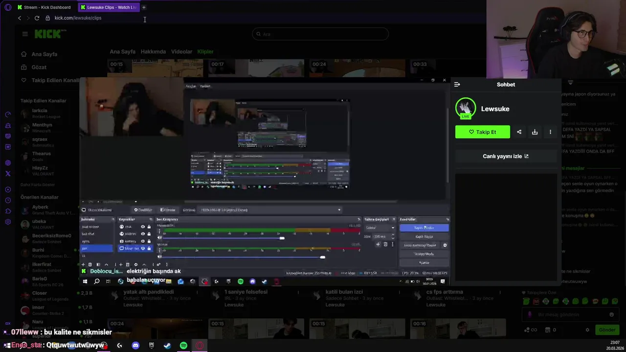Collapse the Sohbet panel with arrow icon
The image size is (626, 352).
click(457, 85)
